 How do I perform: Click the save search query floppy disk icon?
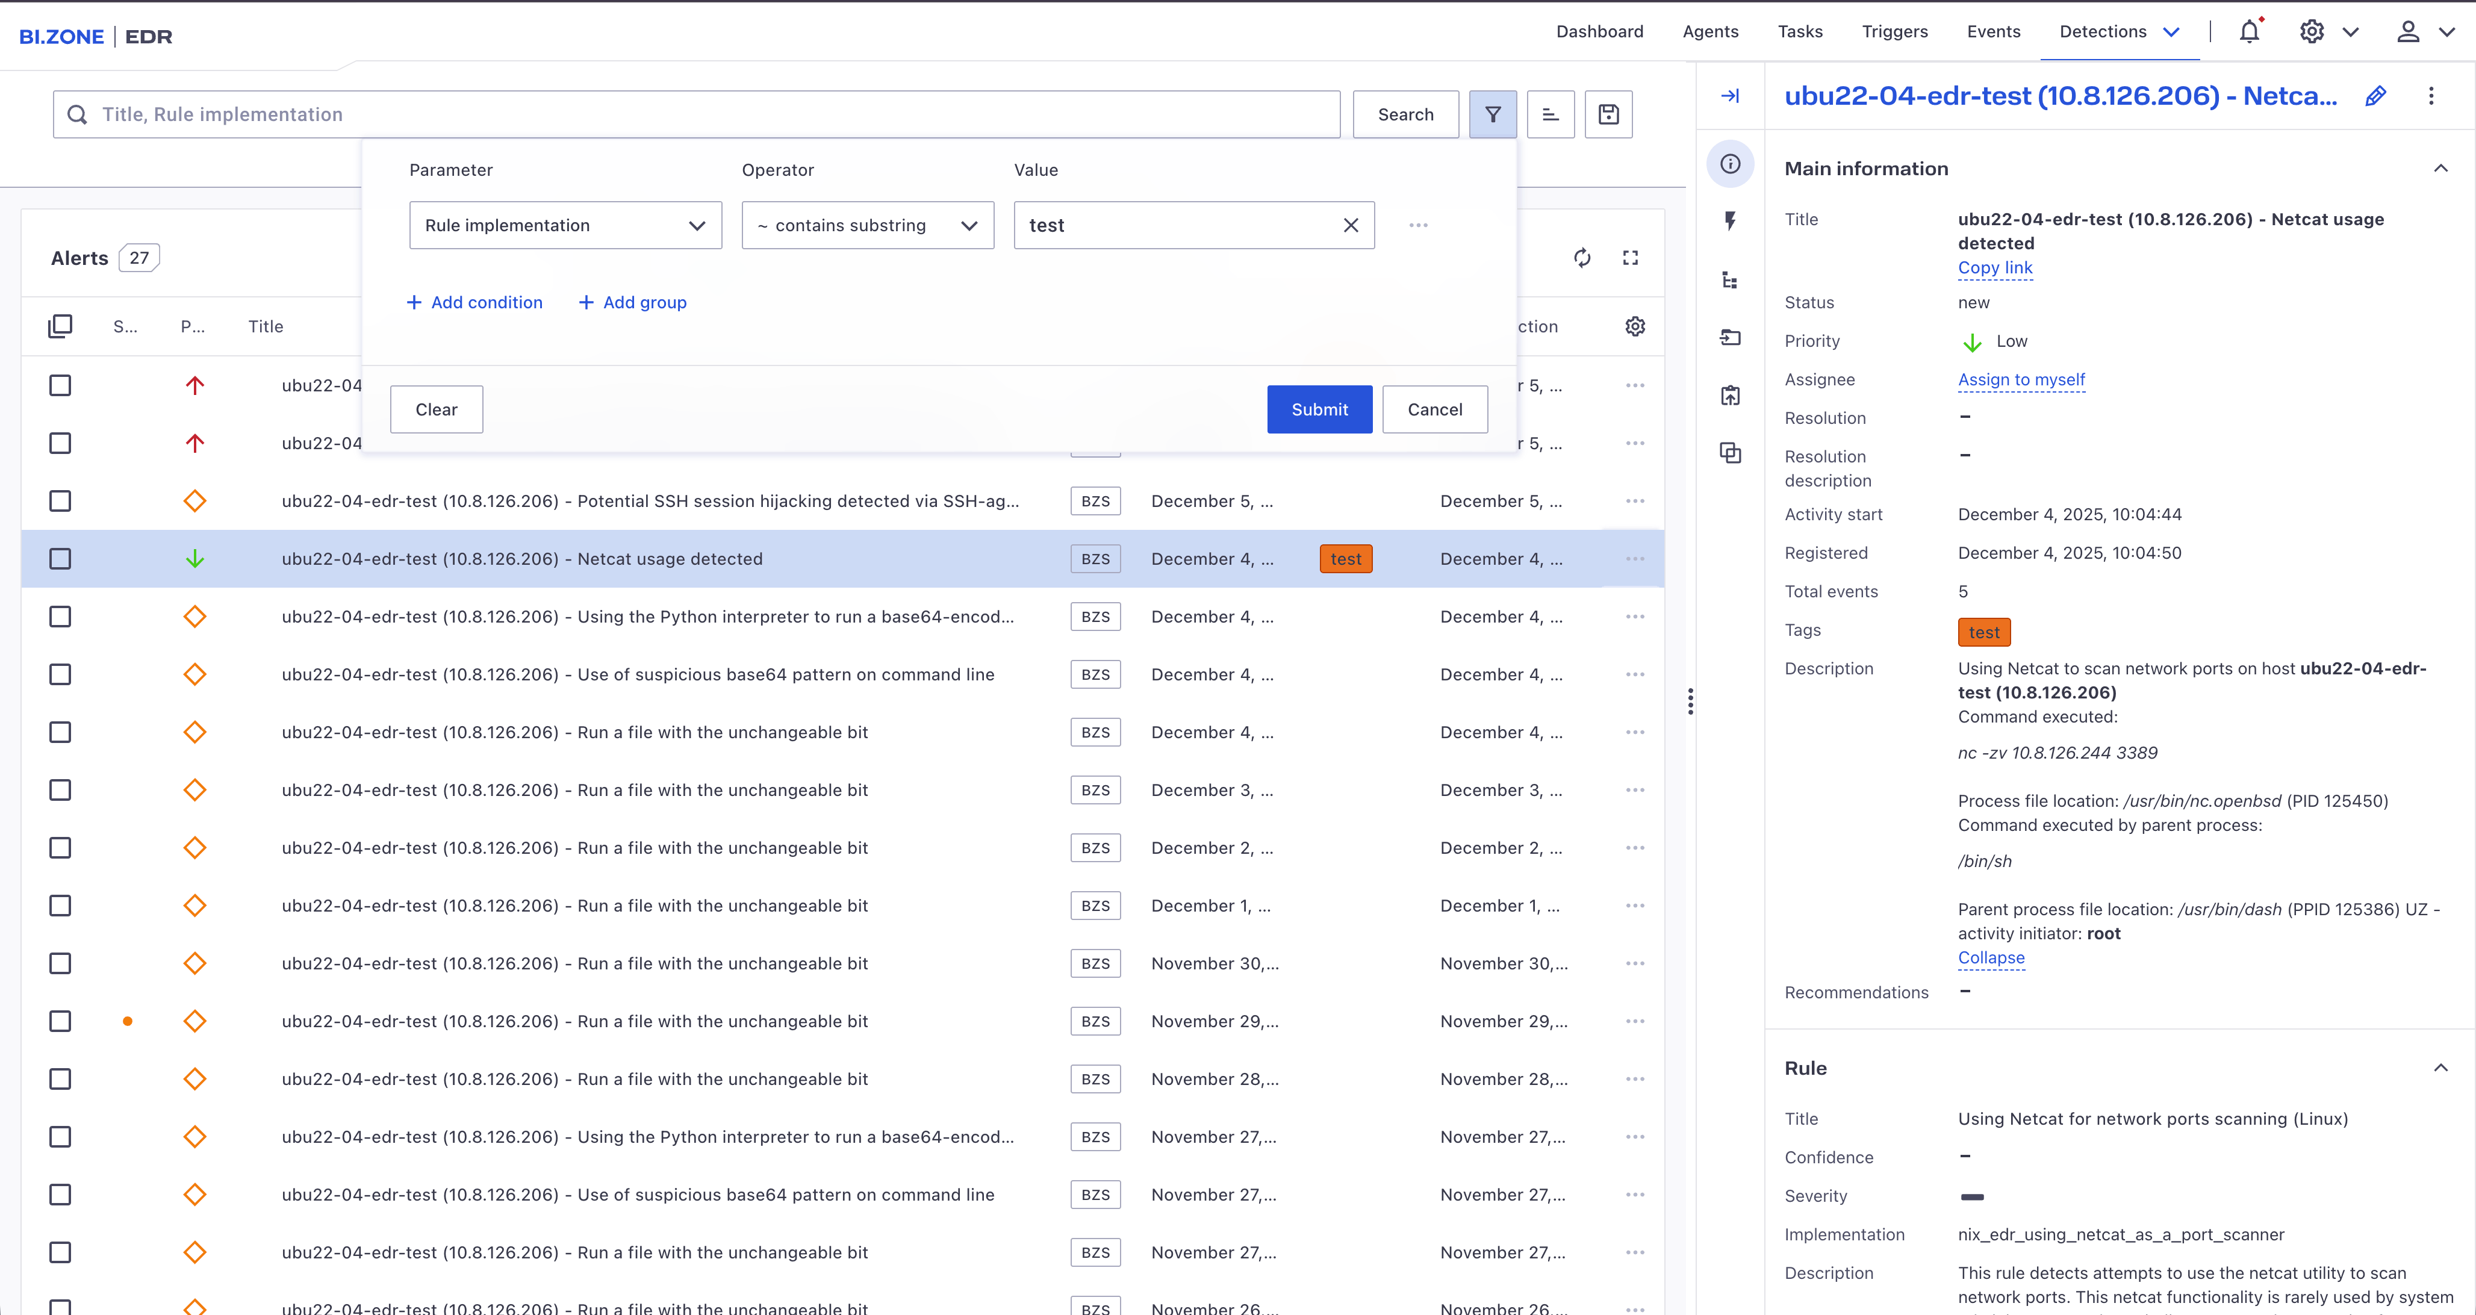pos(1608,113)
